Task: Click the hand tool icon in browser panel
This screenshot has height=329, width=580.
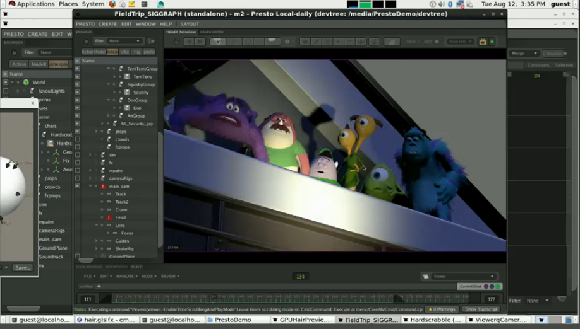Action: [x=86, y=41]
